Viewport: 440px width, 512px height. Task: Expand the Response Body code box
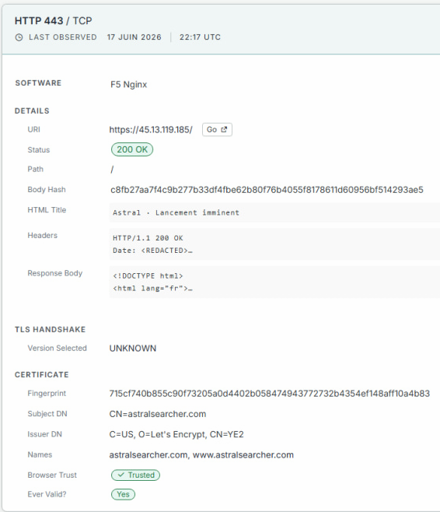(x=274, y=282)
